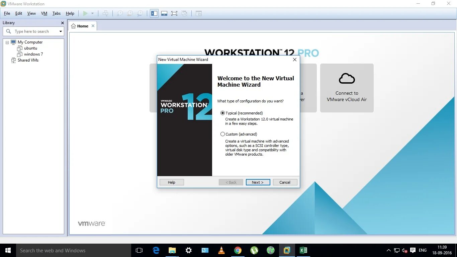457x257 pixels.
Task: Open the Action Center notifications icon
Action: click(x=413, y=250)
